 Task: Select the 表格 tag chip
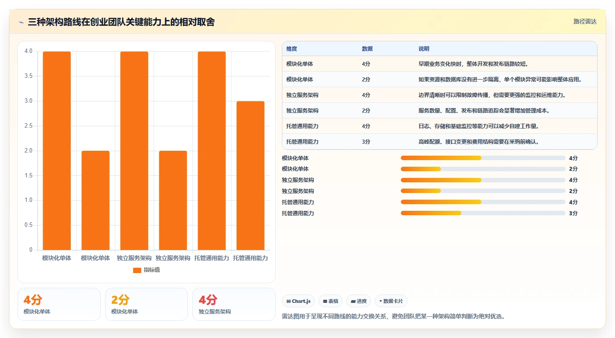[x=330, y=301]
